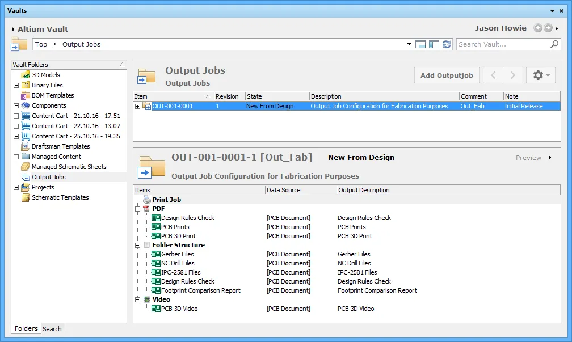Click the PCB 3D Video output icon
Image resolution: width=572 pixels, height=342 pixels.
pos(155,309)
